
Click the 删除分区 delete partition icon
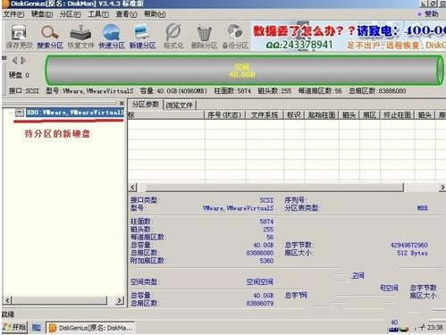(204, 37)
